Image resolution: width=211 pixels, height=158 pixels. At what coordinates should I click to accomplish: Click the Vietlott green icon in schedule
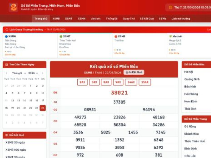pos(170,37)
